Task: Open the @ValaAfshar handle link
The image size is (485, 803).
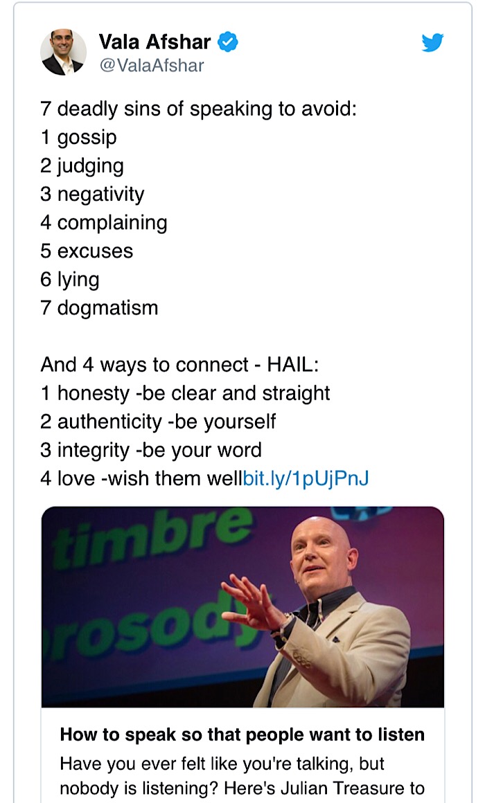Action: tap(152, 66)
